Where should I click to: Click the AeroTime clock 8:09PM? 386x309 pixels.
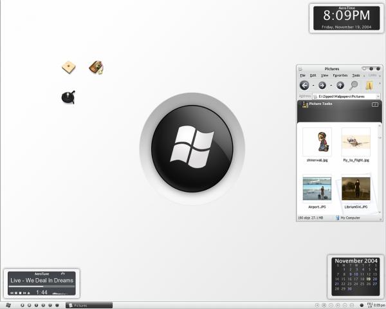pos(346,15)
